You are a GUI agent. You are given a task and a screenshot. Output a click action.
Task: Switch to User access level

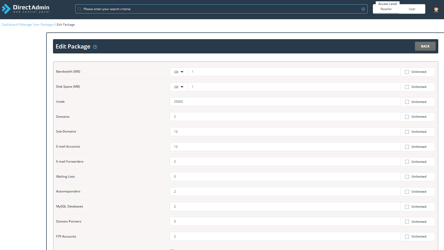coord(412,9)
